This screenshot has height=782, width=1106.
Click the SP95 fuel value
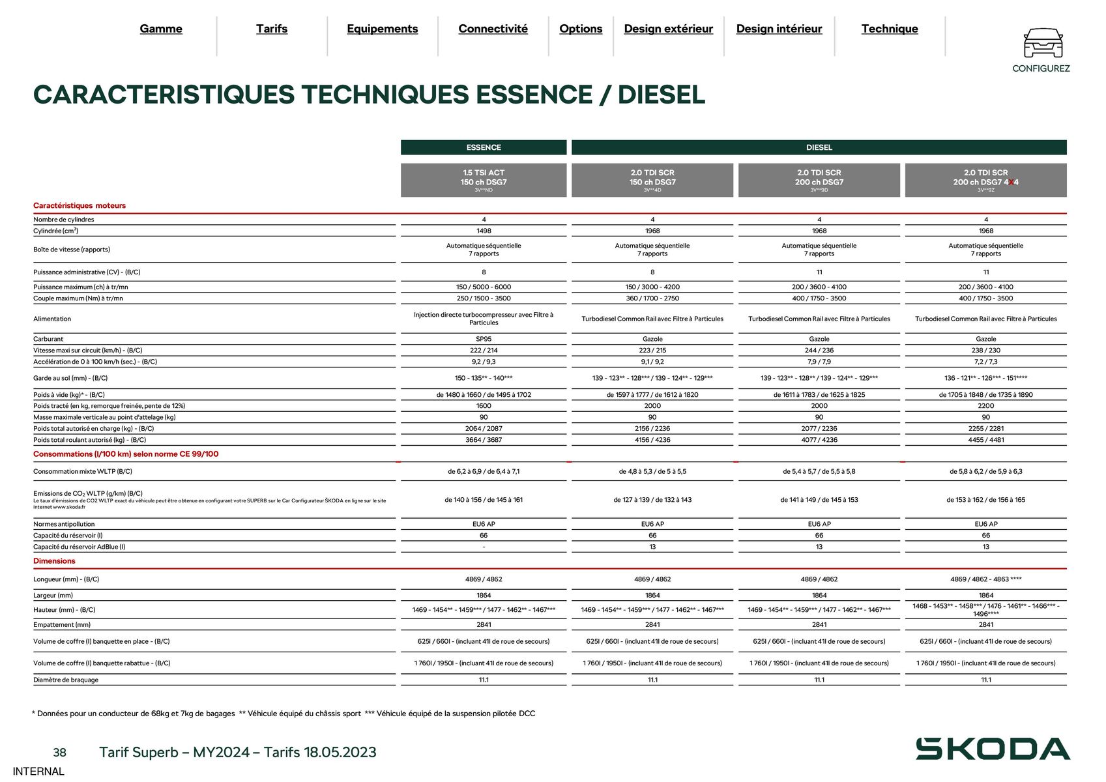click(x=484, y=339)
